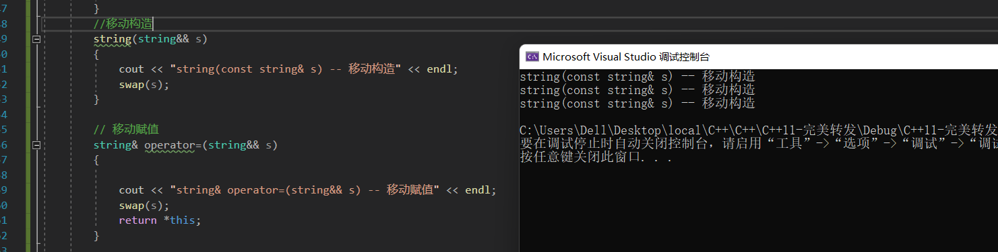The image size is (998, 252).
Task: Place cursor on the //移动构造 comment
Action: tap(123, 24)
